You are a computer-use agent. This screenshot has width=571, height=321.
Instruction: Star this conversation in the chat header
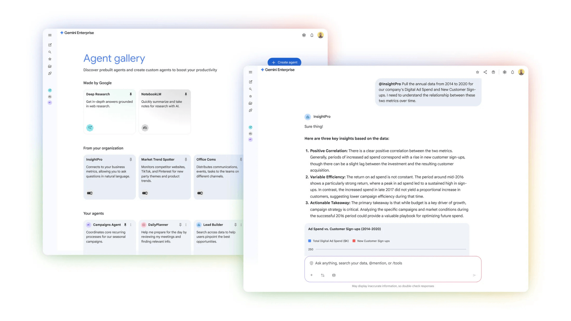pos(477,72)
